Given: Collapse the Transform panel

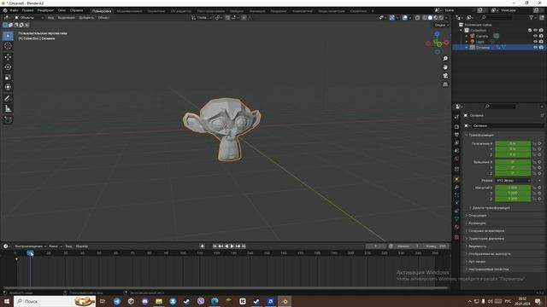Looking at the screenshot, I should click(x=481, y=135).
